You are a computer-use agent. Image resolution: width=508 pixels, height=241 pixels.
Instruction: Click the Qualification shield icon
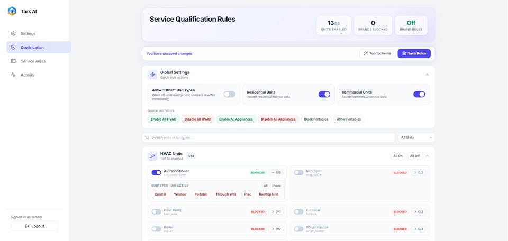13,47
